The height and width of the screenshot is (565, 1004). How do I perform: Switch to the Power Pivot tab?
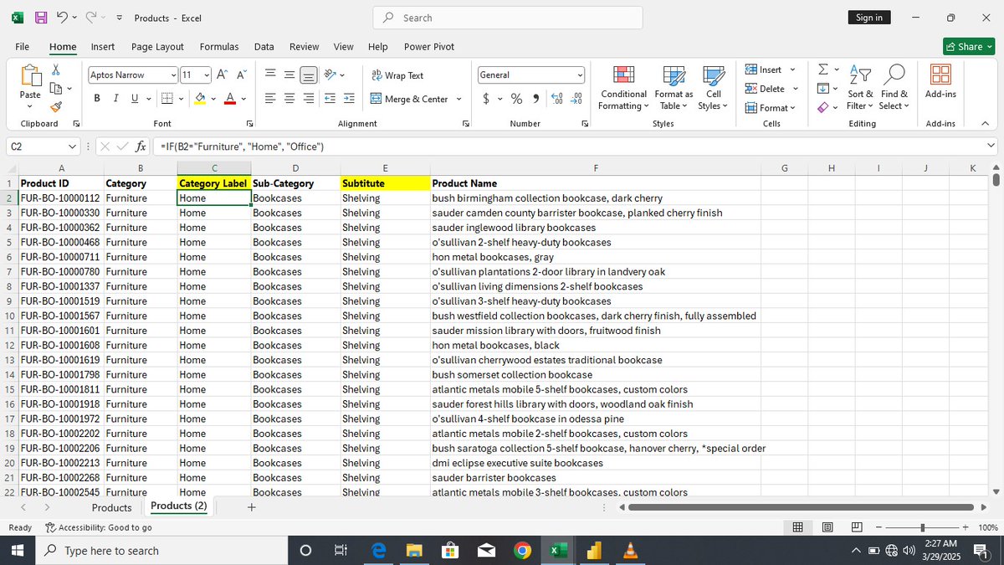click(429, 47)
